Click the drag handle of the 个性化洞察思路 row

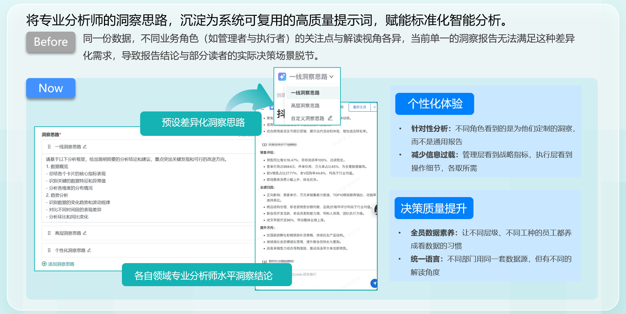tap(49, 250)
